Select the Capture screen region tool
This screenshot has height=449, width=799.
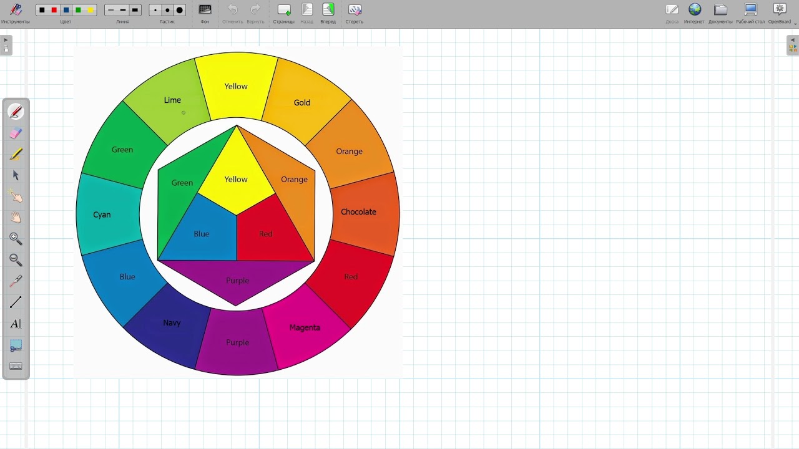(x=16, y=345)
